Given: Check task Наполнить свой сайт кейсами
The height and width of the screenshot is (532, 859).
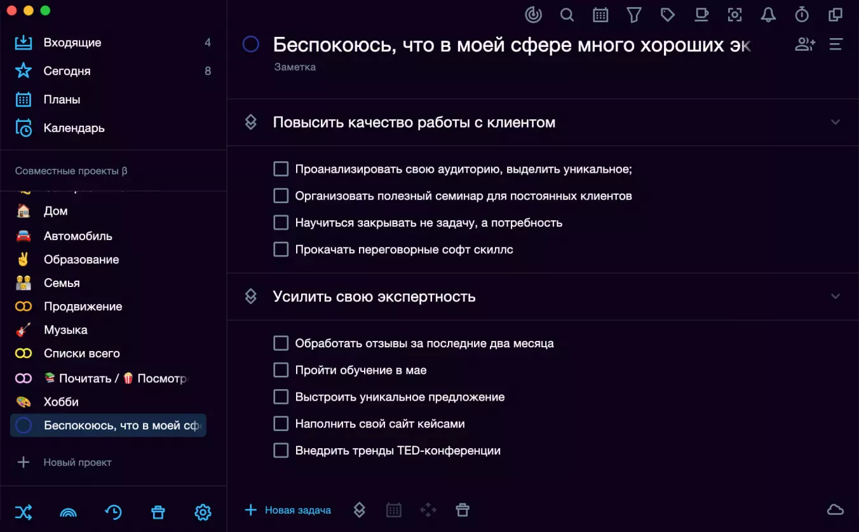Looking at the screenshot, I should point(281,423).
